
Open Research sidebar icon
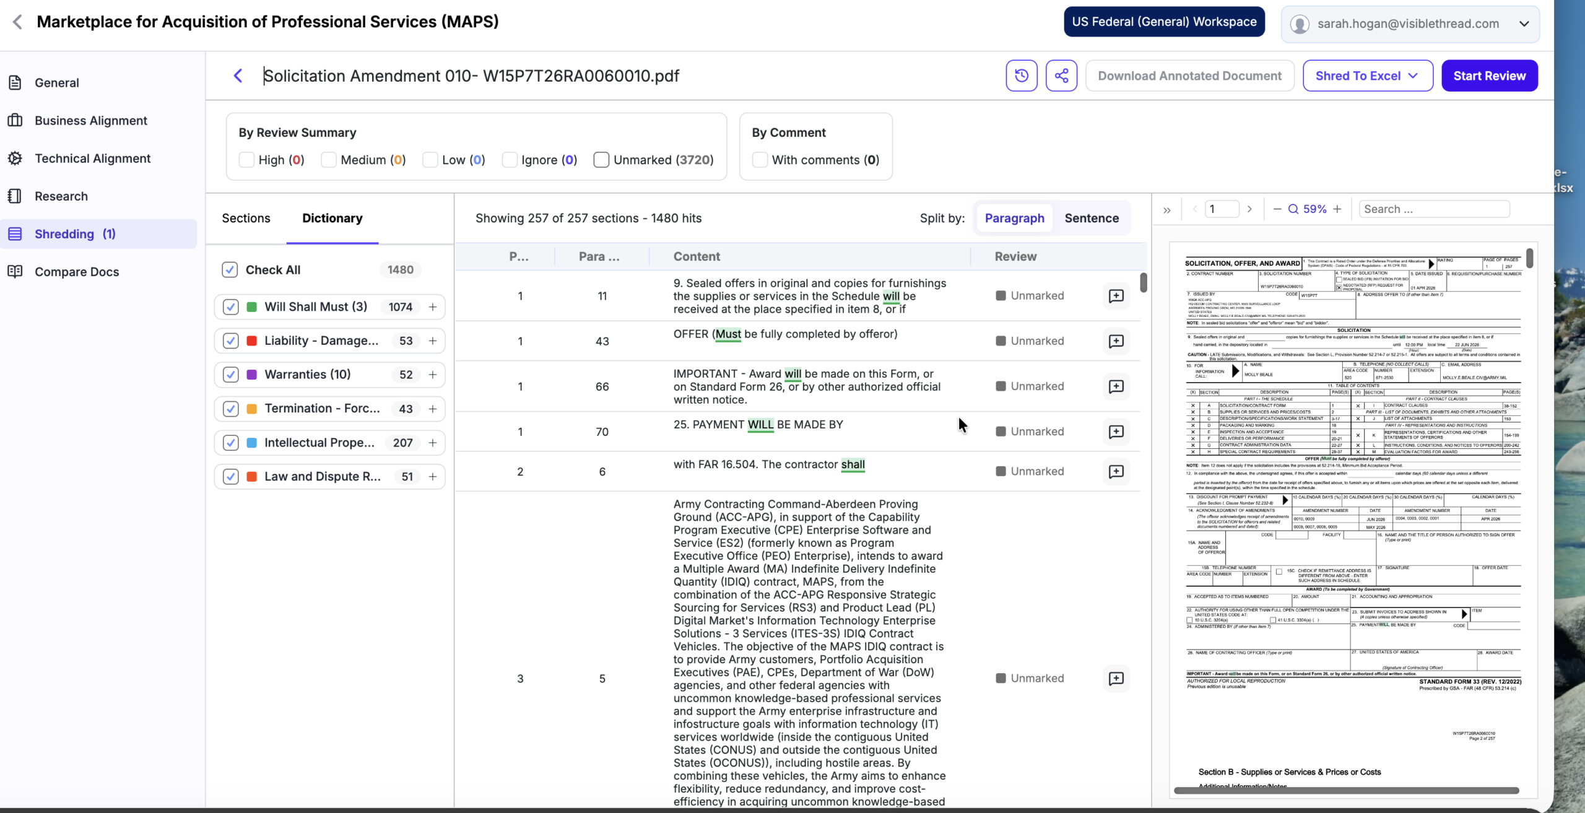tap(15, 196)
